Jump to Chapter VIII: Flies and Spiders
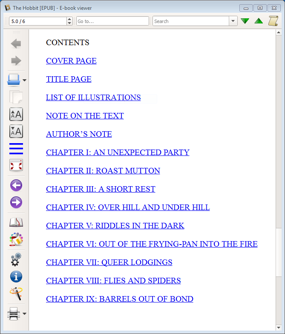This screenshot has width=285, height=334. (x=113, y=281)
